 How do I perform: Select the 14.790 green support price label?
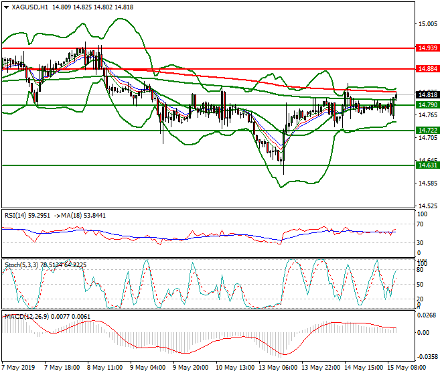coord(428,105)
